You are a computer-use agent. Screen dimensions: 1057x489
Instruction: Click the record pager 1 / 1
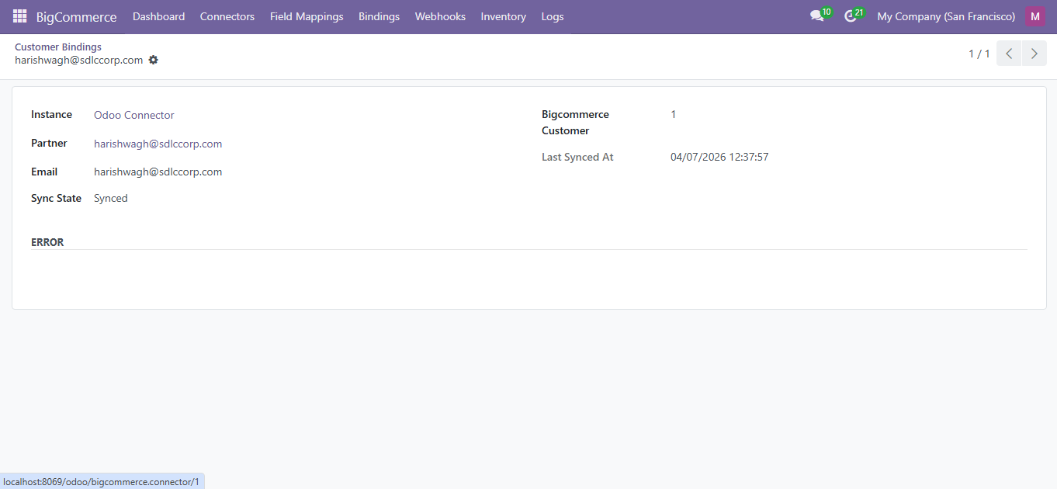(979, 54)
